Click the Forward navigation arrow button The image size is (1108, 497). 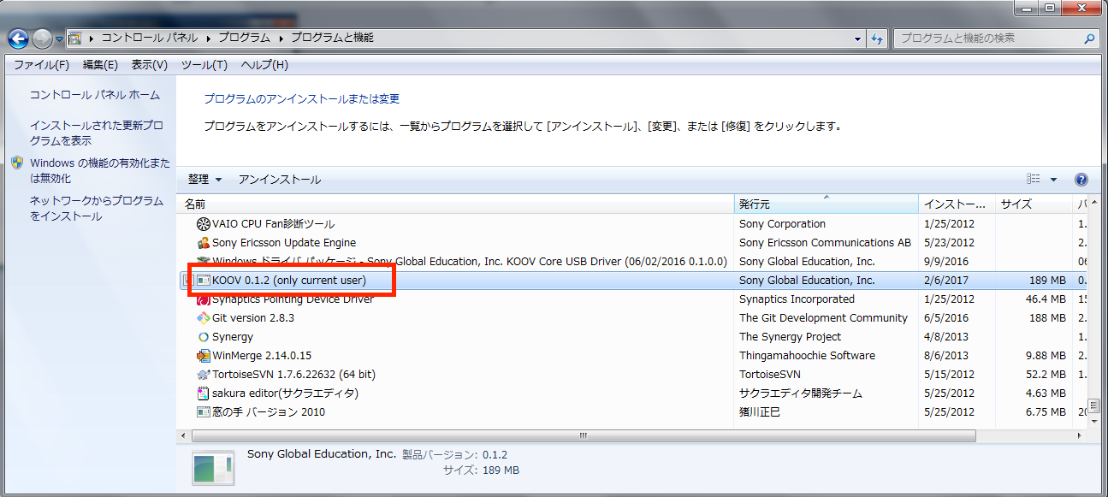42,38
